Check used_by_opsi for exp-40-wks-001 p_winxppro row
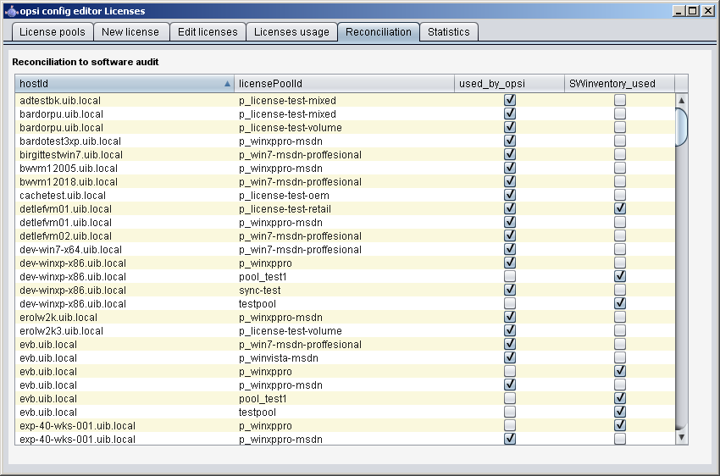 click(x=510, y=425)
